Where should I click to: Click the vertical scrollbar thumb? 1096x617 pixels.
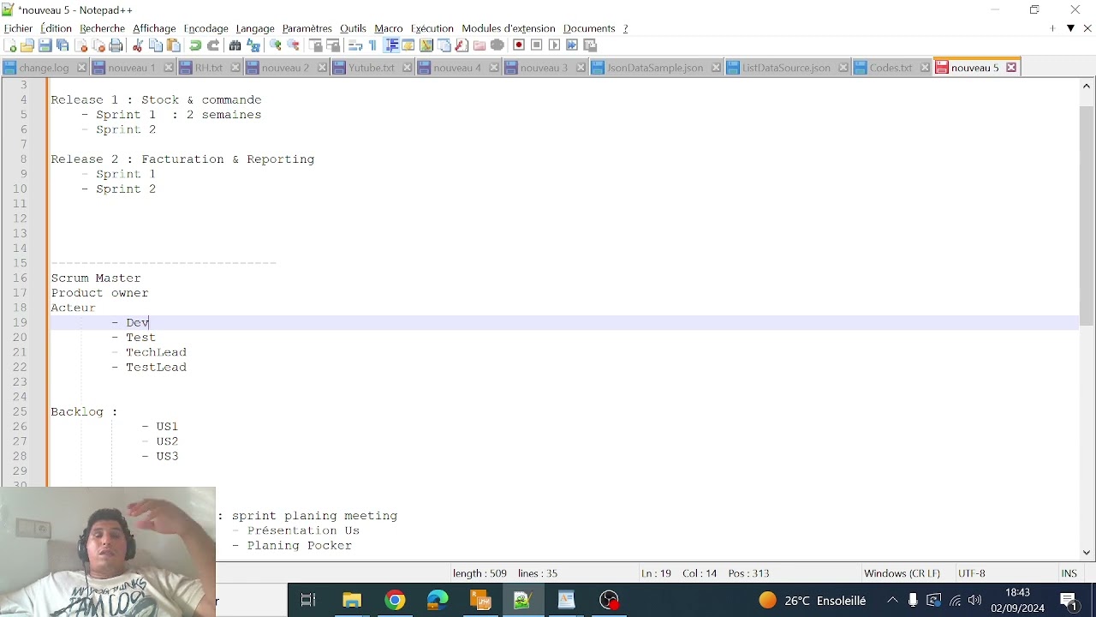[1087, 216]
